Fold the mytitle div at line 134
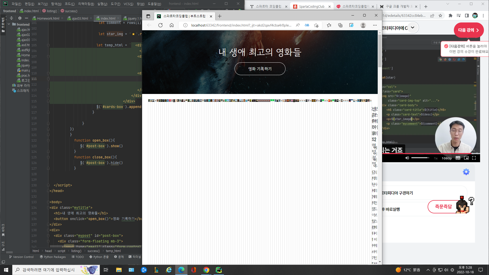The image size is (489, 275). click(48, 208)
